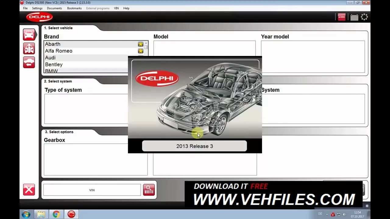Click the DE language indicator in tray
390x219 pixels.
tap(320, 214)
